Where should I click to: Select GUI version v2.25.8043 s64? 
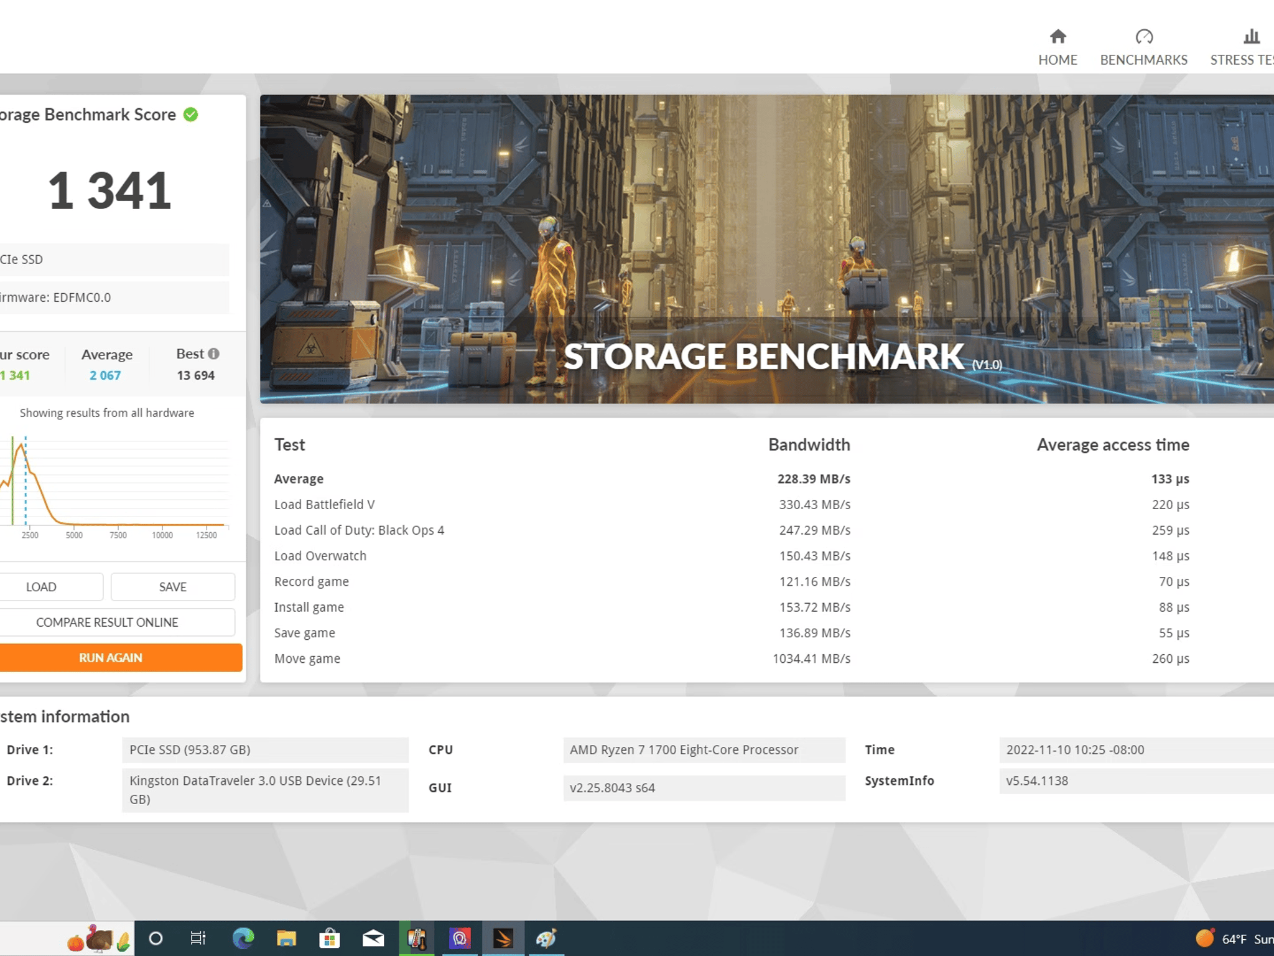(x=704, y=788)
